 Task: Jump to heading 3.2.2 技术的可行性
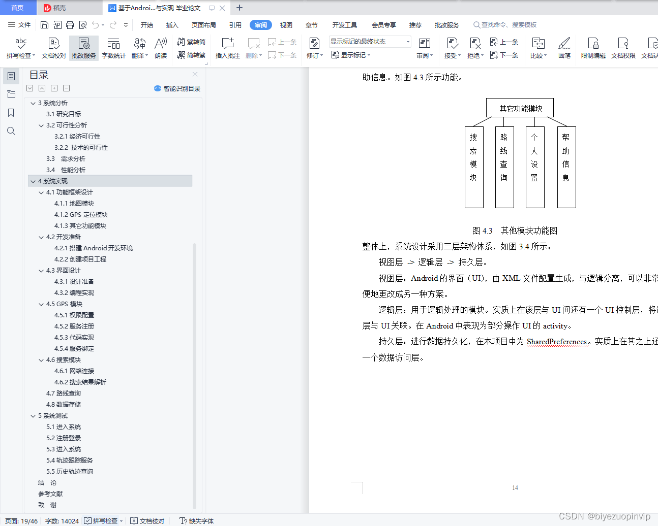(81, 148)
